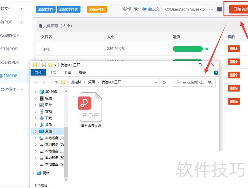Open the address bar history dropdown
Image resolution: width=248 pixels, height=188 pixels.
(x=156, y=82)
